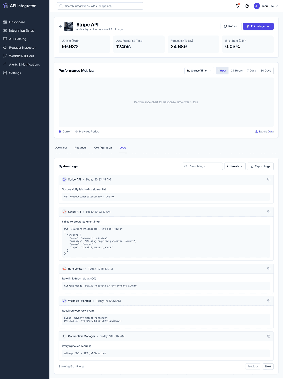Copy the Stripe API error log entry
The height and width of the screenshot is (379, 283).
pos(269,212)
